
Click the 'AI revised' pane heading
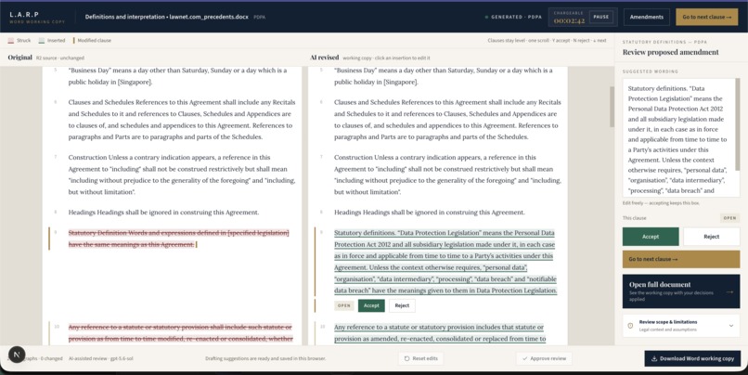click(325, 58)
